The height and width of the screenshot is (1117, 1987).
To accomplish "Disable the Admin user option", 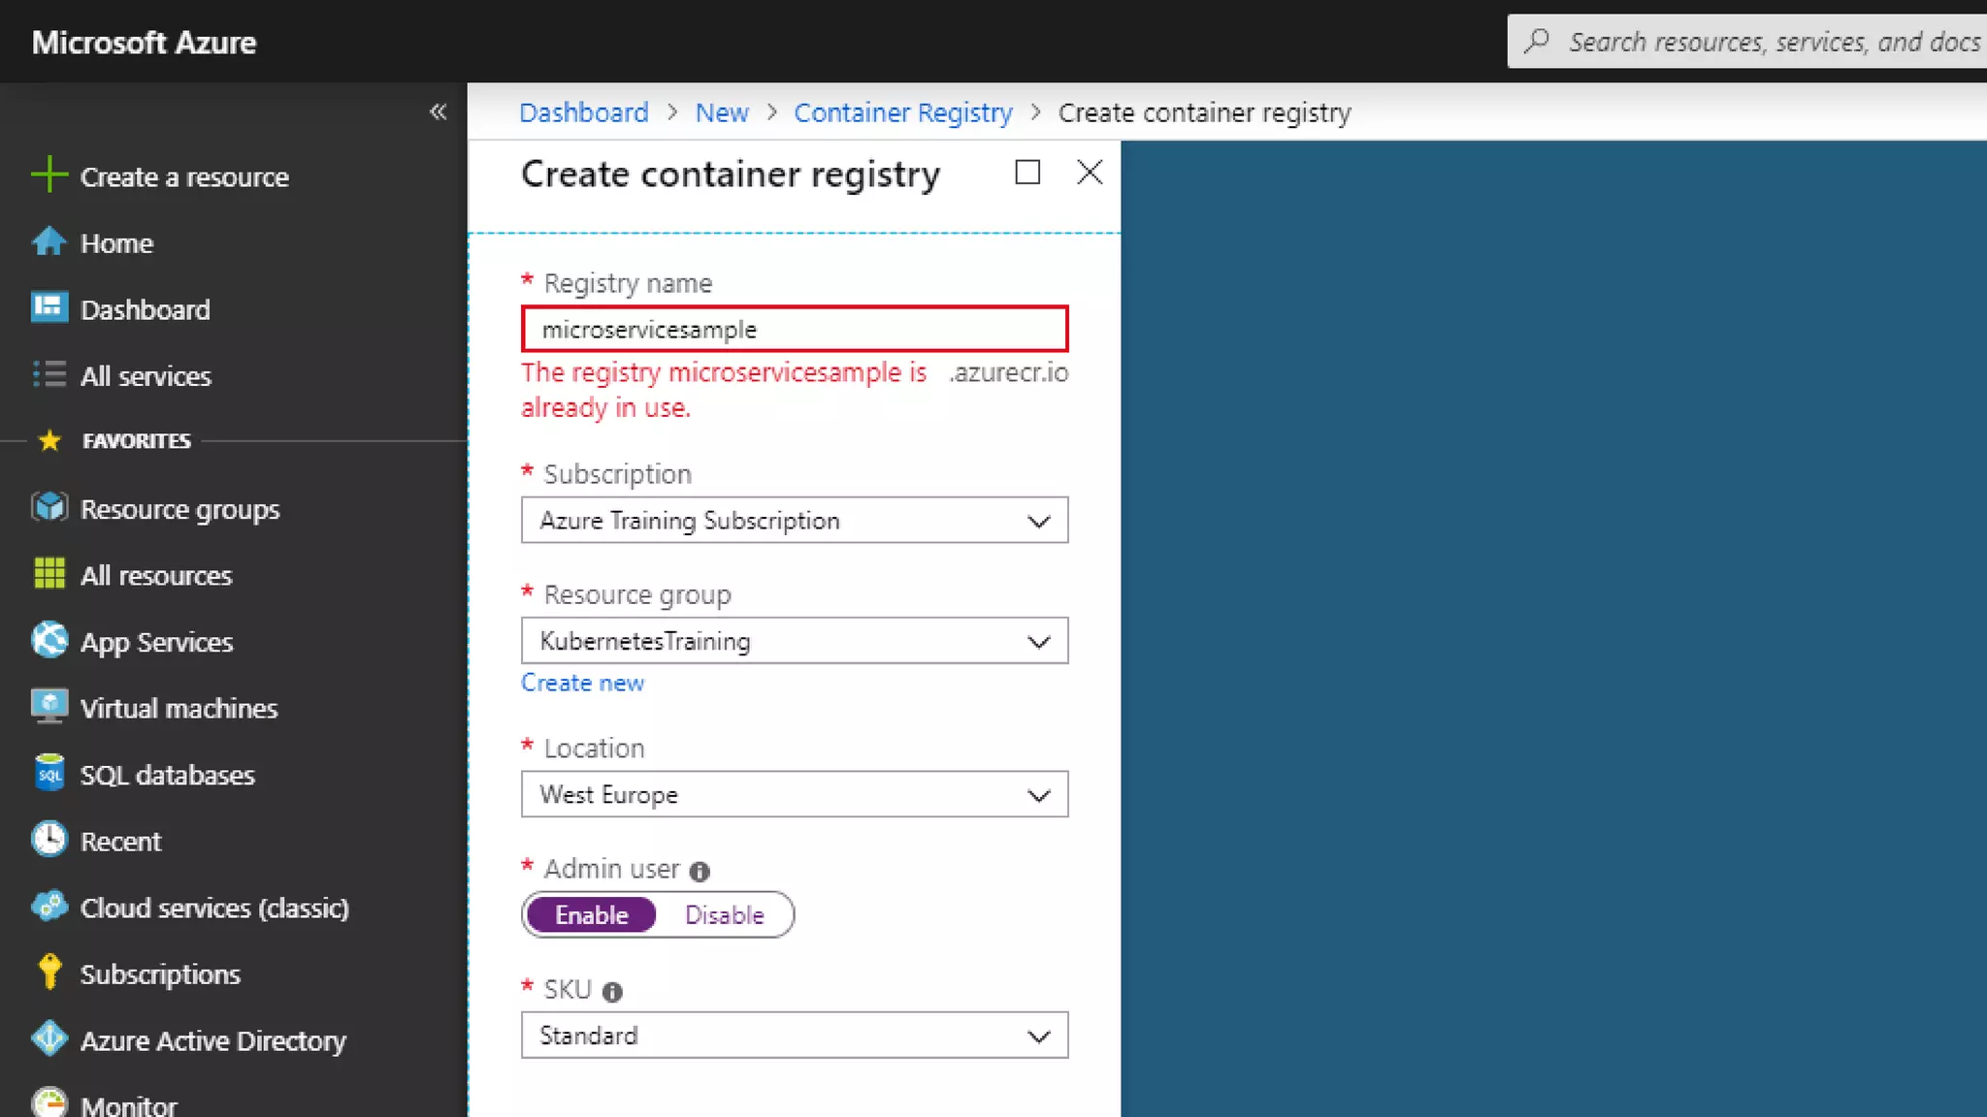I will tap(724, 914).
